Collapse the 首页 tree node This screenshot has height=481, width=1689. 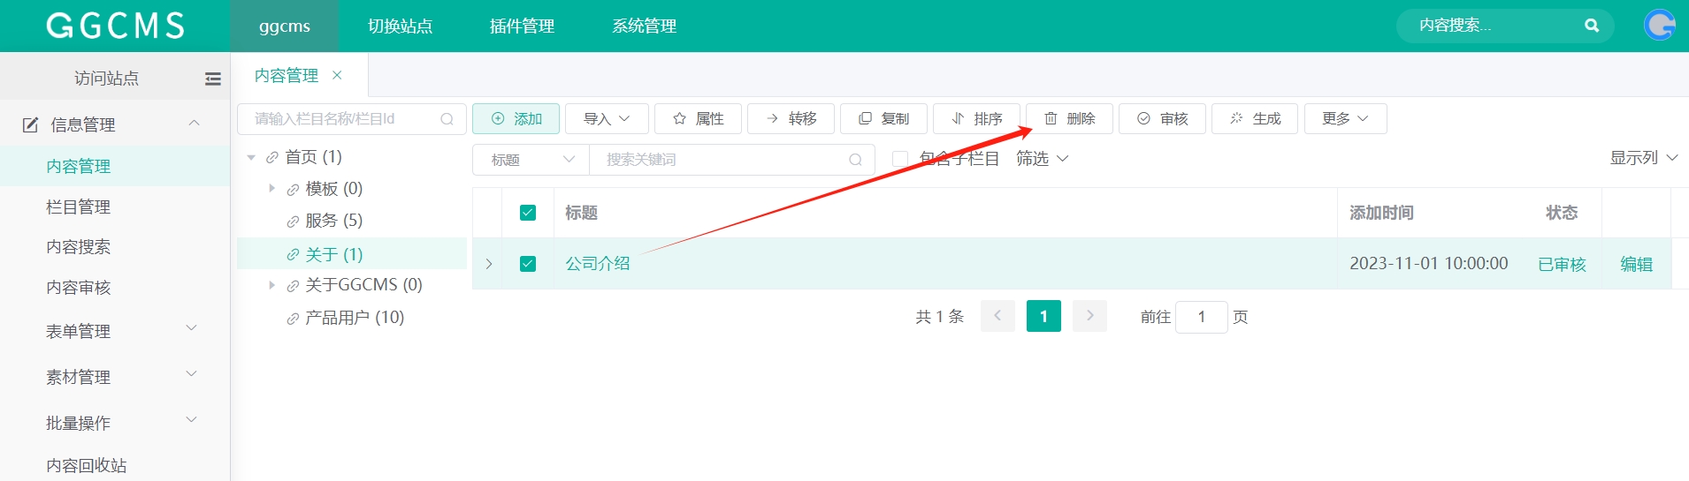coord(251,158)
